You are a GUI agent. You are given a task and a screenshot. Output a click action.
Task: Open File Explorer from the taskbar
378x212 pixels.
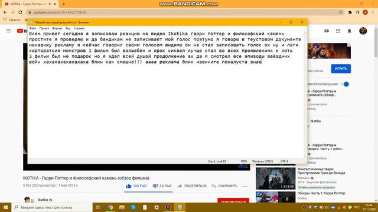click(122, 207)
